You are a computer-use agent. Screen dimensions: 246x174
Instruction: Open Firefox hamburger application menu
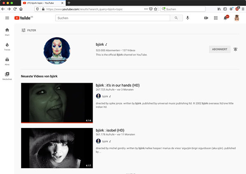click(x=243, y=9)
